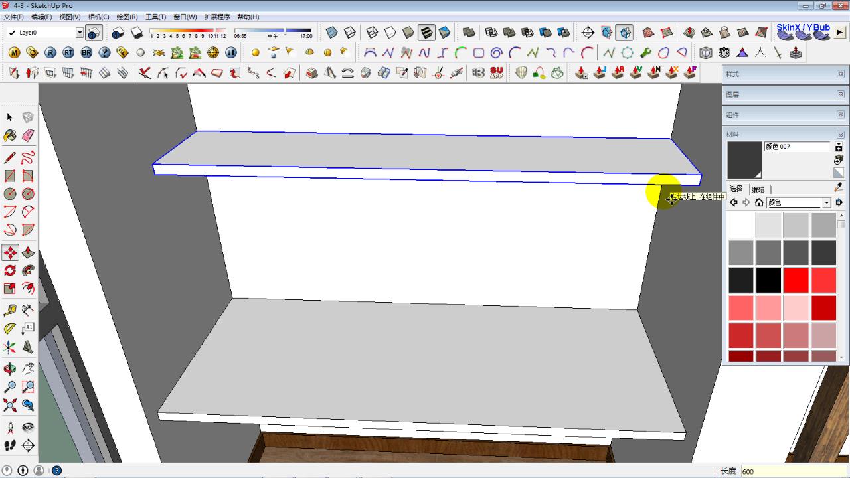
Task: Activate the Tape Measure tool
Action: tap(9, 311)
